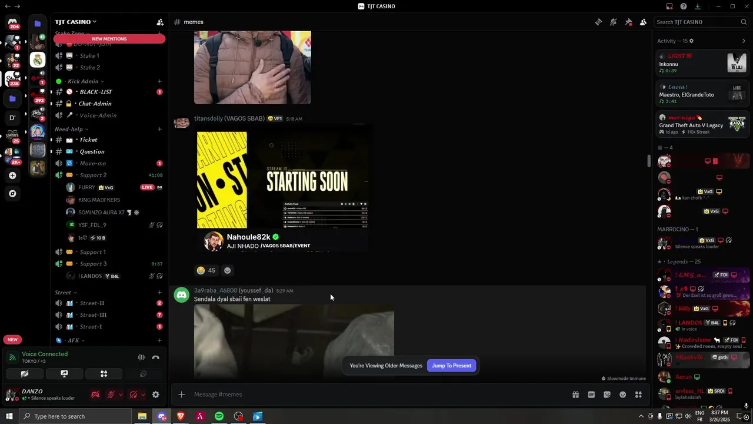Image resolution: width=753 pixels, height=424 pixels.
Task: Open microphone input options dropdown arrow
Action: (121, 395)
